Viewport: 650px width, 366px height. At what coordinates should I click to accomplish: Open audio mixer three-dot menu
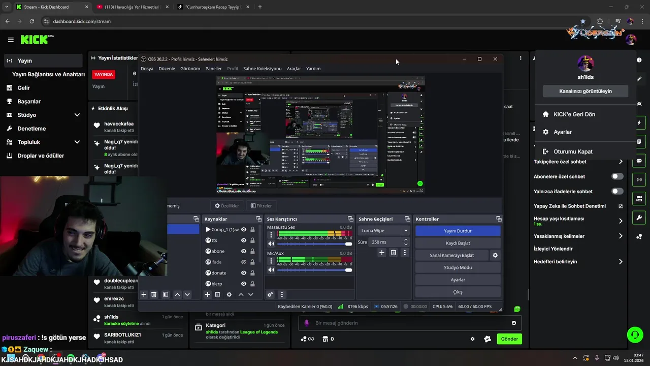coord(282,294)
